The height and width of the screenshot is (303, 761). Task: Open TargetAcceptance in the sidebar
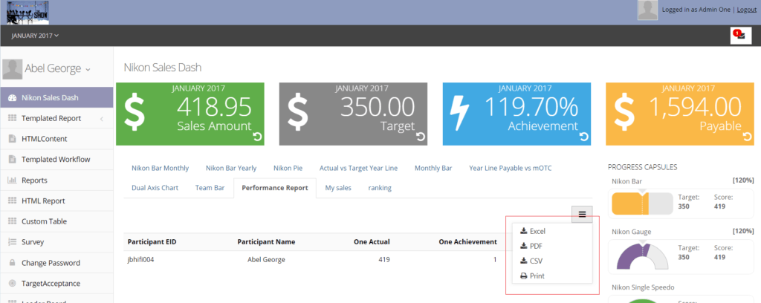click(56, 283)
